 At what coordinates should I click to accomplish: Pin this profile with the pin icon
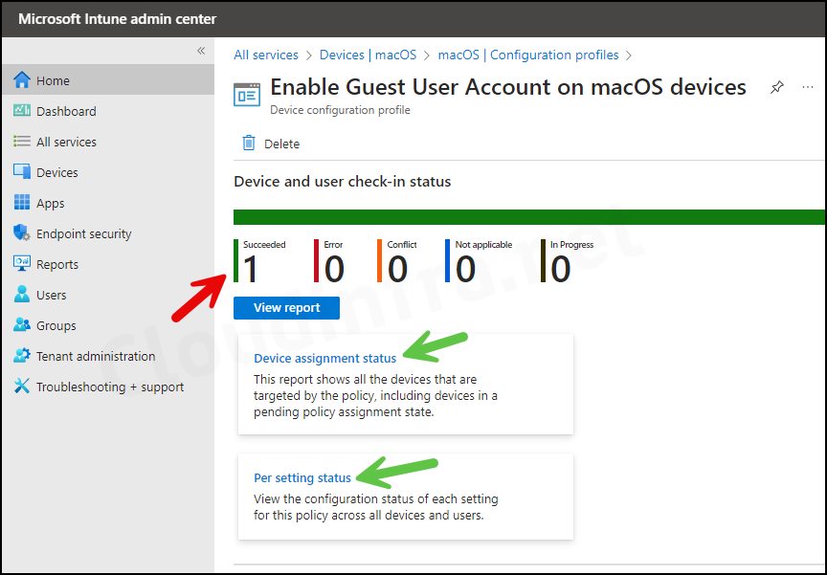776,87
